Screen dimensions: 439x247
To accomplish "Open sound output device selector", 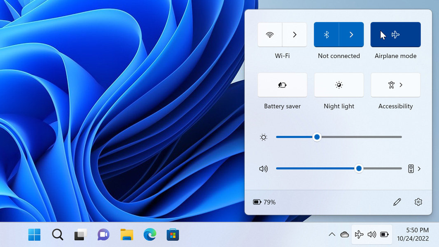I will [414, 169].
